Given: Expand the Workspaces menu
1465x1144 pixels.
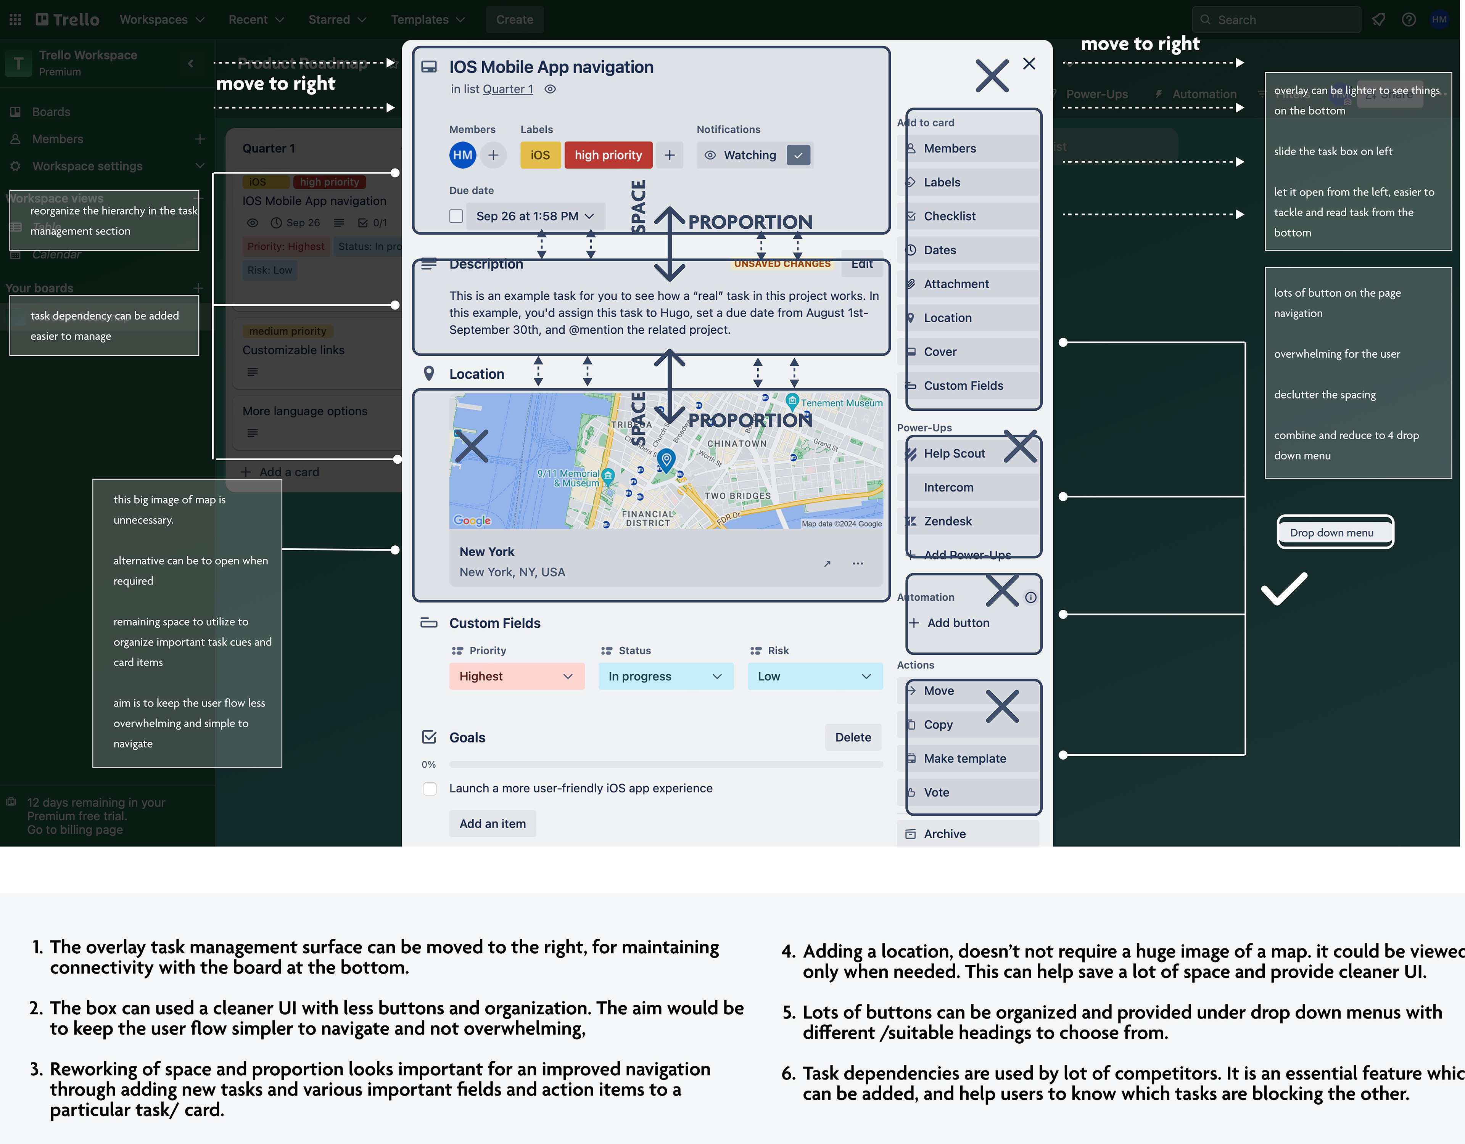Looking at the screenshot, I should tap(162, 19).
